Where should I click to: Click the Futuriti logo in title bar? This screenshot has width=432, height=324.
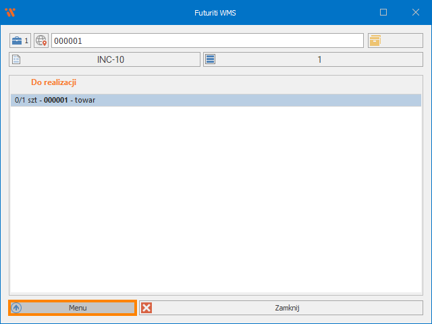point(9,12)
